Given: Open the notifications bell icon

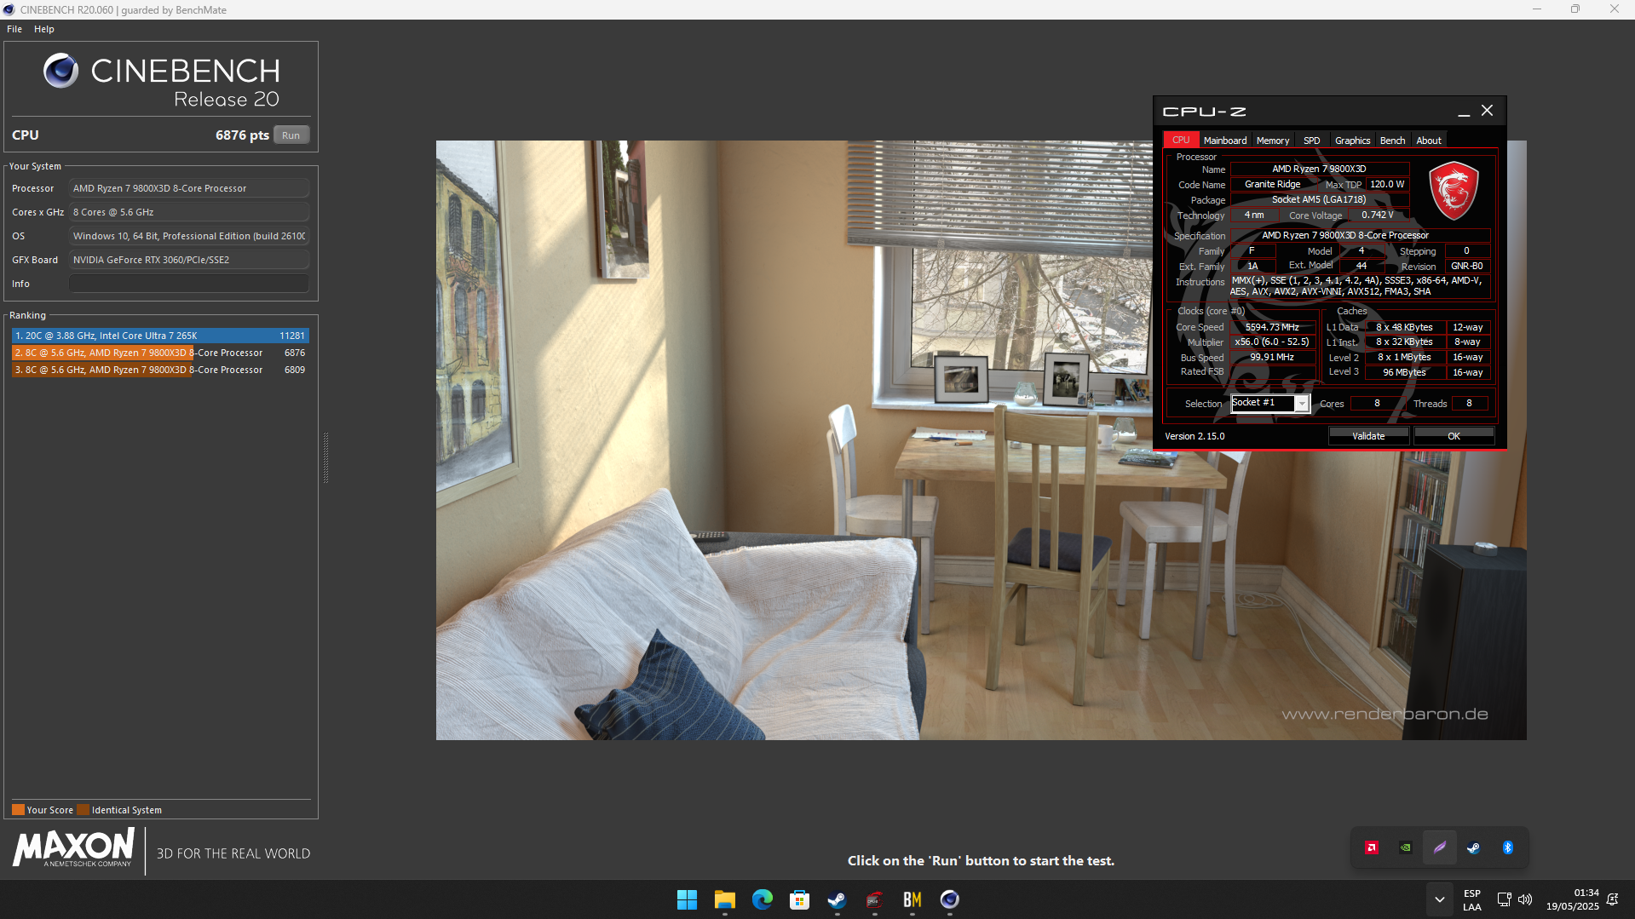Looking at the screenshot, I should 1612,899.
